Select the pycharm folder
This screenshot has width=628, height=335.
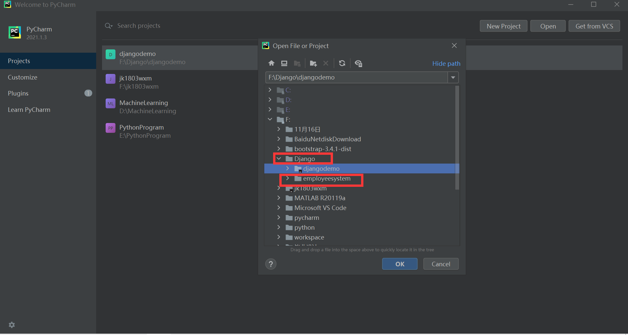pyautogui.click(x=306, y=218)
